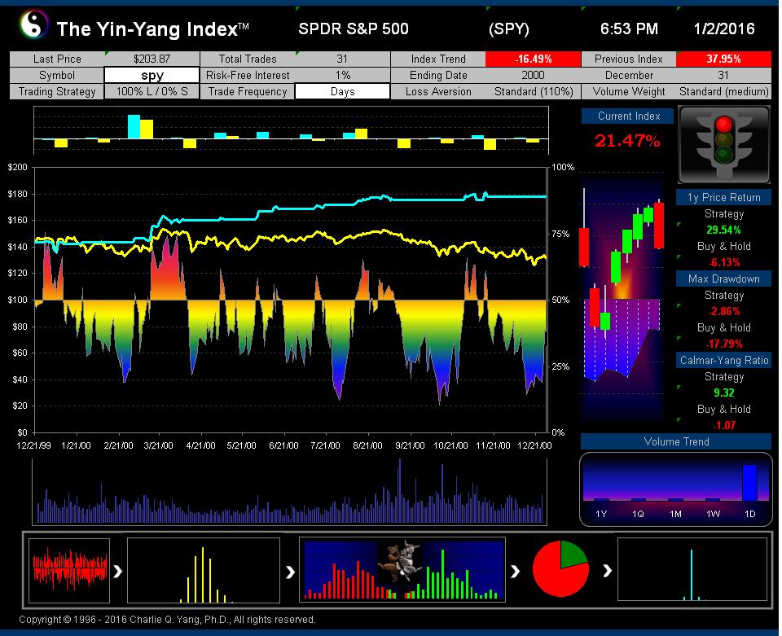This screenshot has height=636, width=782.
Task: Click the red traffic light signal icon
Action: point(723,124)
